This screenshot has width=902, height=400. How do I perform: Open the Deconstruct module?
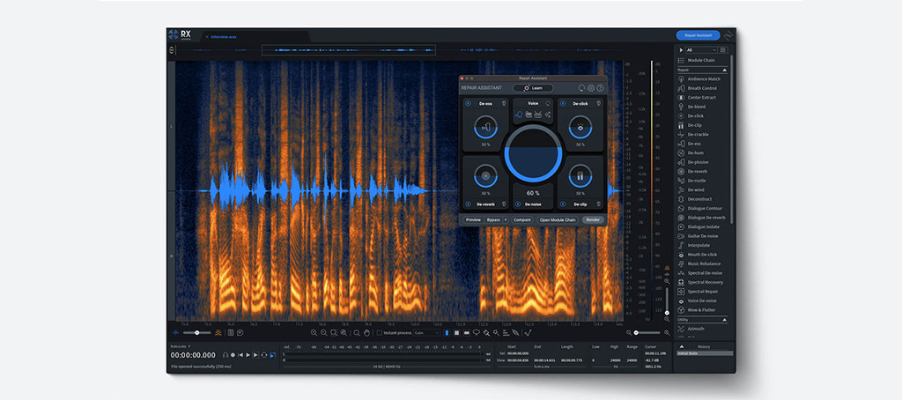pyautogui.click(x=695, y=198)
